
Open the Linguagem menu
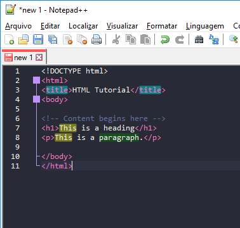pos(205,26)
